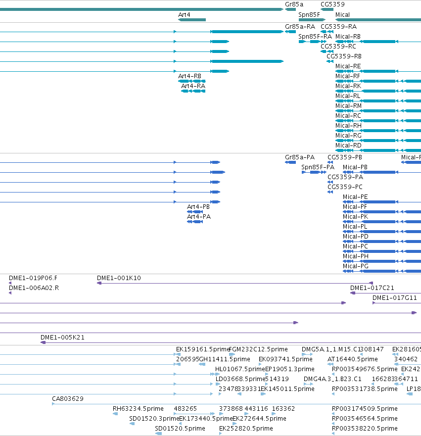
Task: Click protein Mical-PG label
Action: click(355, 266)
